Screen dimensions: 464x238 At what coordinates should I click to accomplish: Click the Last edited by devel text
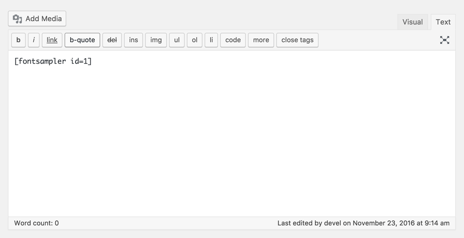coord(363,223)
